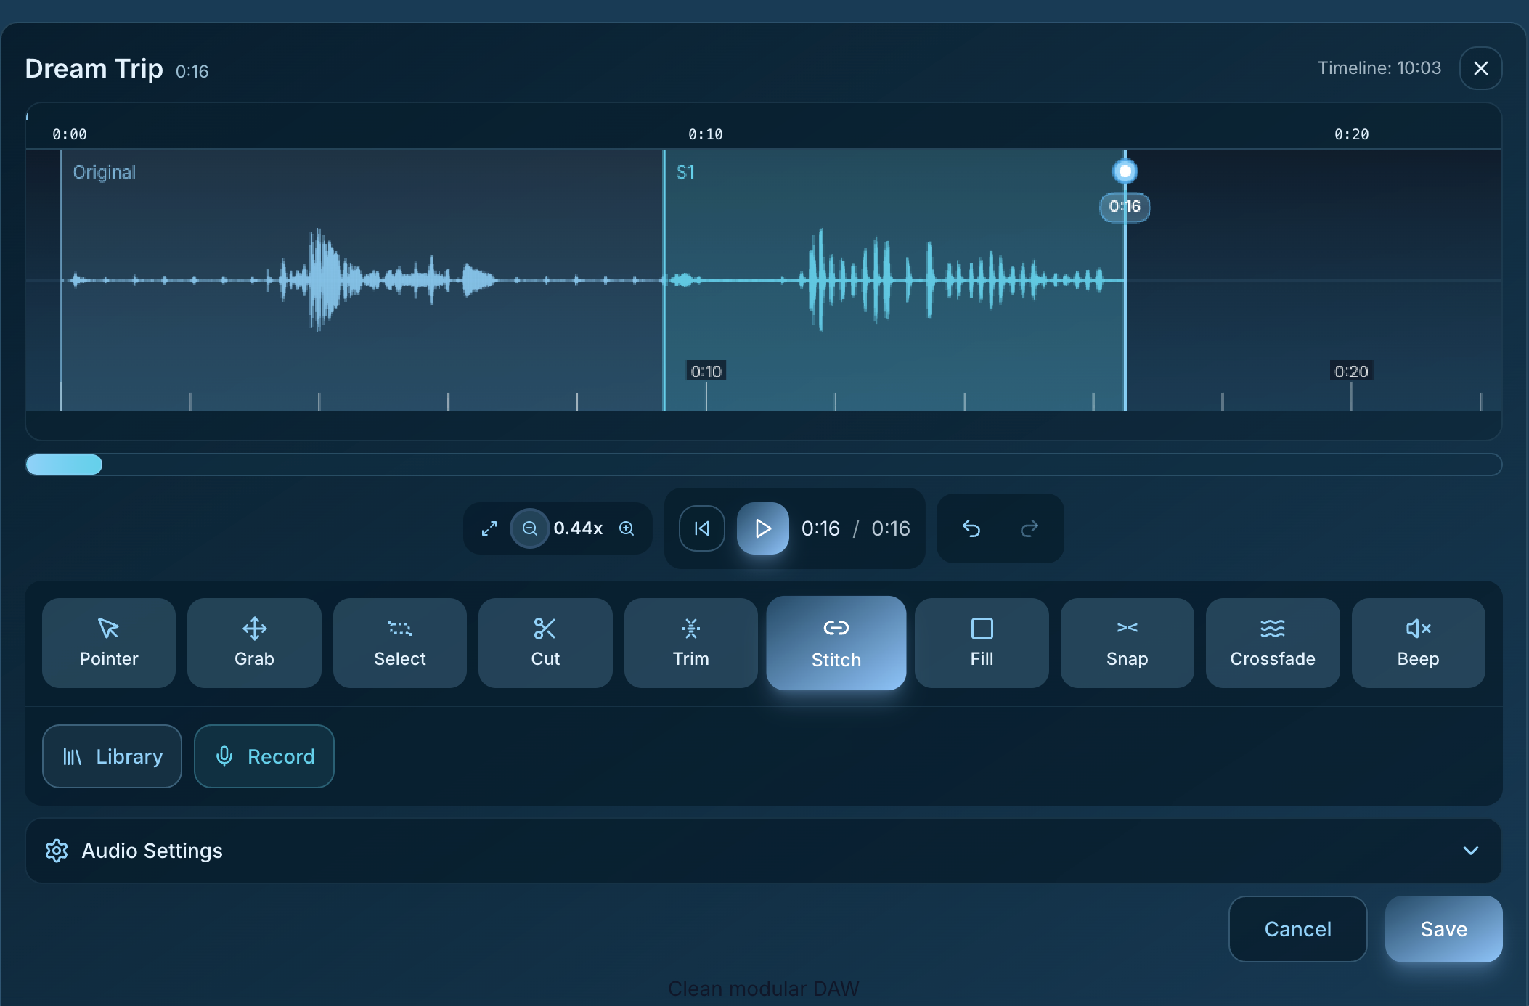Choose the Trim tool
1529x1006 pixels.
pyautogui.click(x=690, y=643)
